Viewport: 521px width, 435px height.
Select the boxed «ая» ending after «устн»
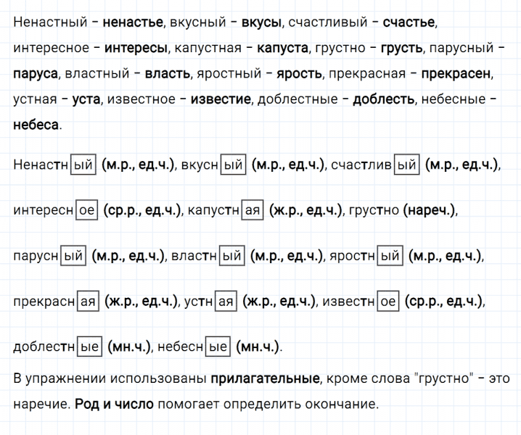pyautogui.click(x=225, y=302)
